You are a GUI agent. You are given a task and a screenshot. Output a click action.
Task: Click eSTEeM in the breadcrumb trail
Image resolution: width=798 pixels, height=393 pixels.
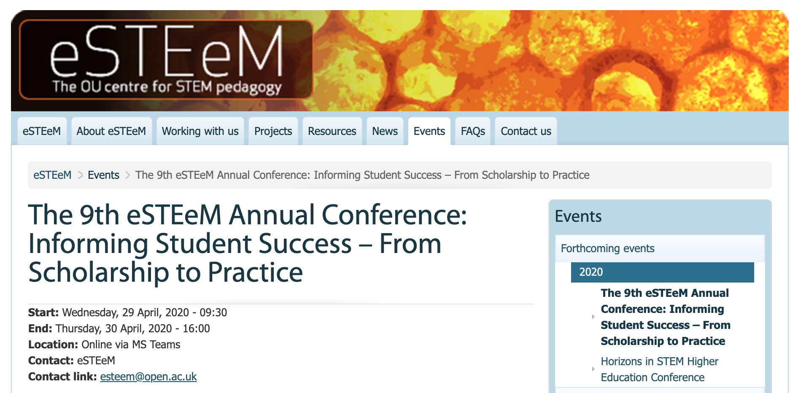point(52,175)
